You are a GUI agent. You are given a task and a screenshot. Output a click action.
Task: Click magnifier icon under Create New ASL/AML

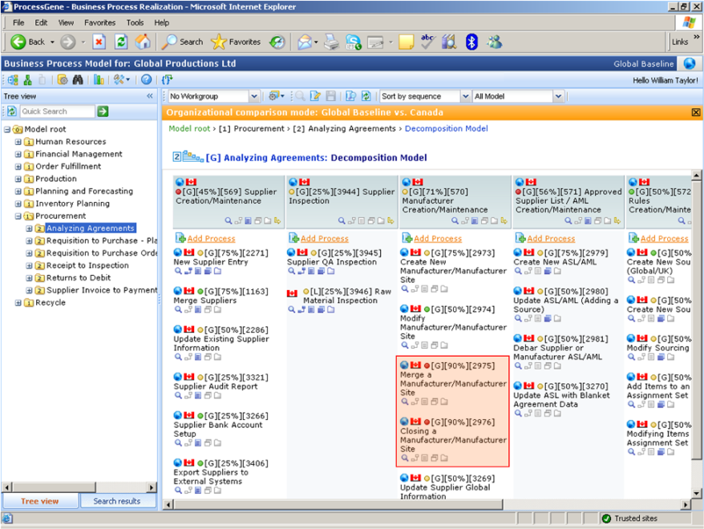(x=518, y=271)
